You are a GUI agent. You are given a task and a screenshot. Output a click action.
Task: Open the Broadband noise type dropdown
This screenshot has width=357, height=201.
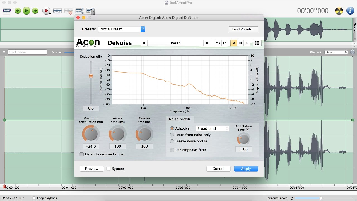[213, 128]
